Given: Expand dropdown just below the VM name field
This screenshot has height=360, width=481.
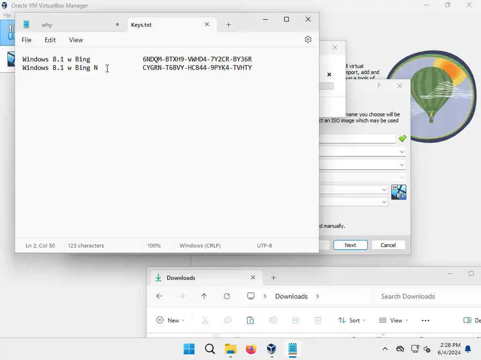Looking at the screenshot, I should click(x=402, y=152).
